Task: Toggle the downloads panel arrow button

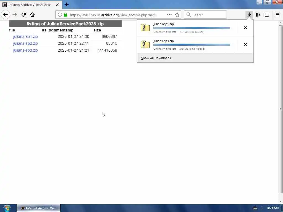Action: coord(249,15)
